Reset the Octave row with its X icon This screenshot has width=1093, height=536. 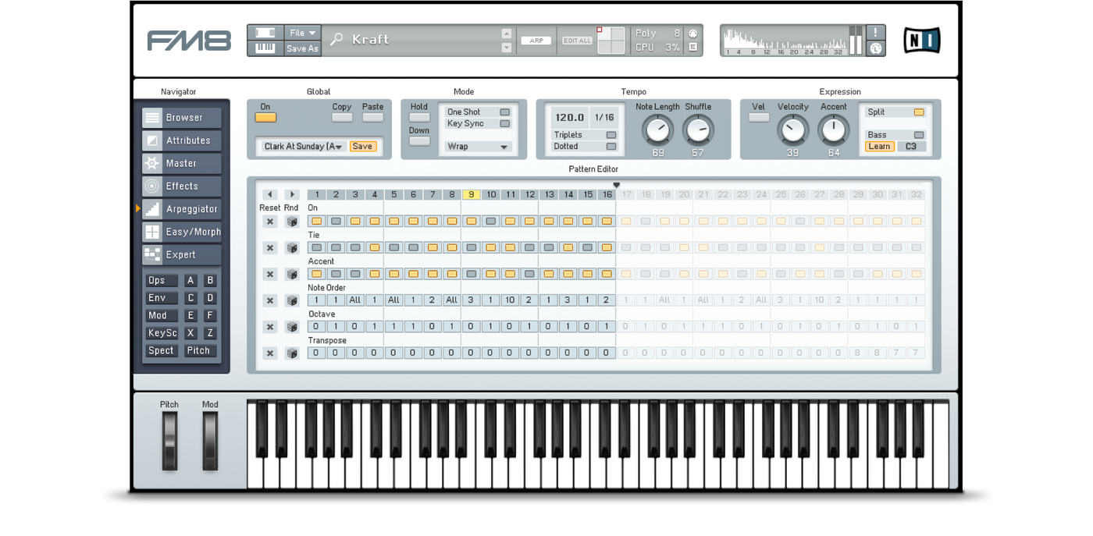(269, 327)
